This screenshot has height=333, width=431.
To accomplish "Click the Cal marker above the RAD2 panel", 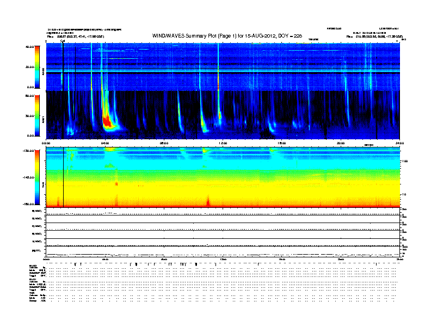I will [63, 41].
